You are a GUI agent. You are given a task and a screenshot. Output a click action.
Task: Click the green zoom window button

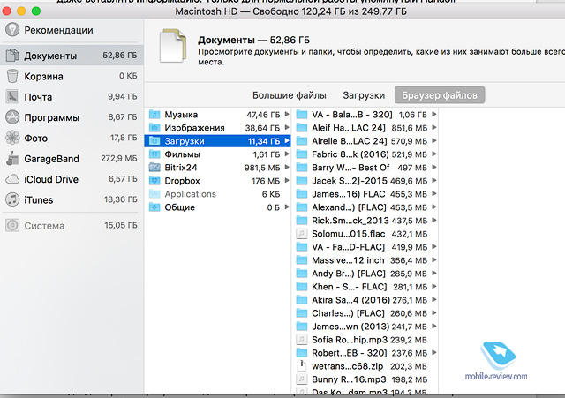(x=36, y=11)
